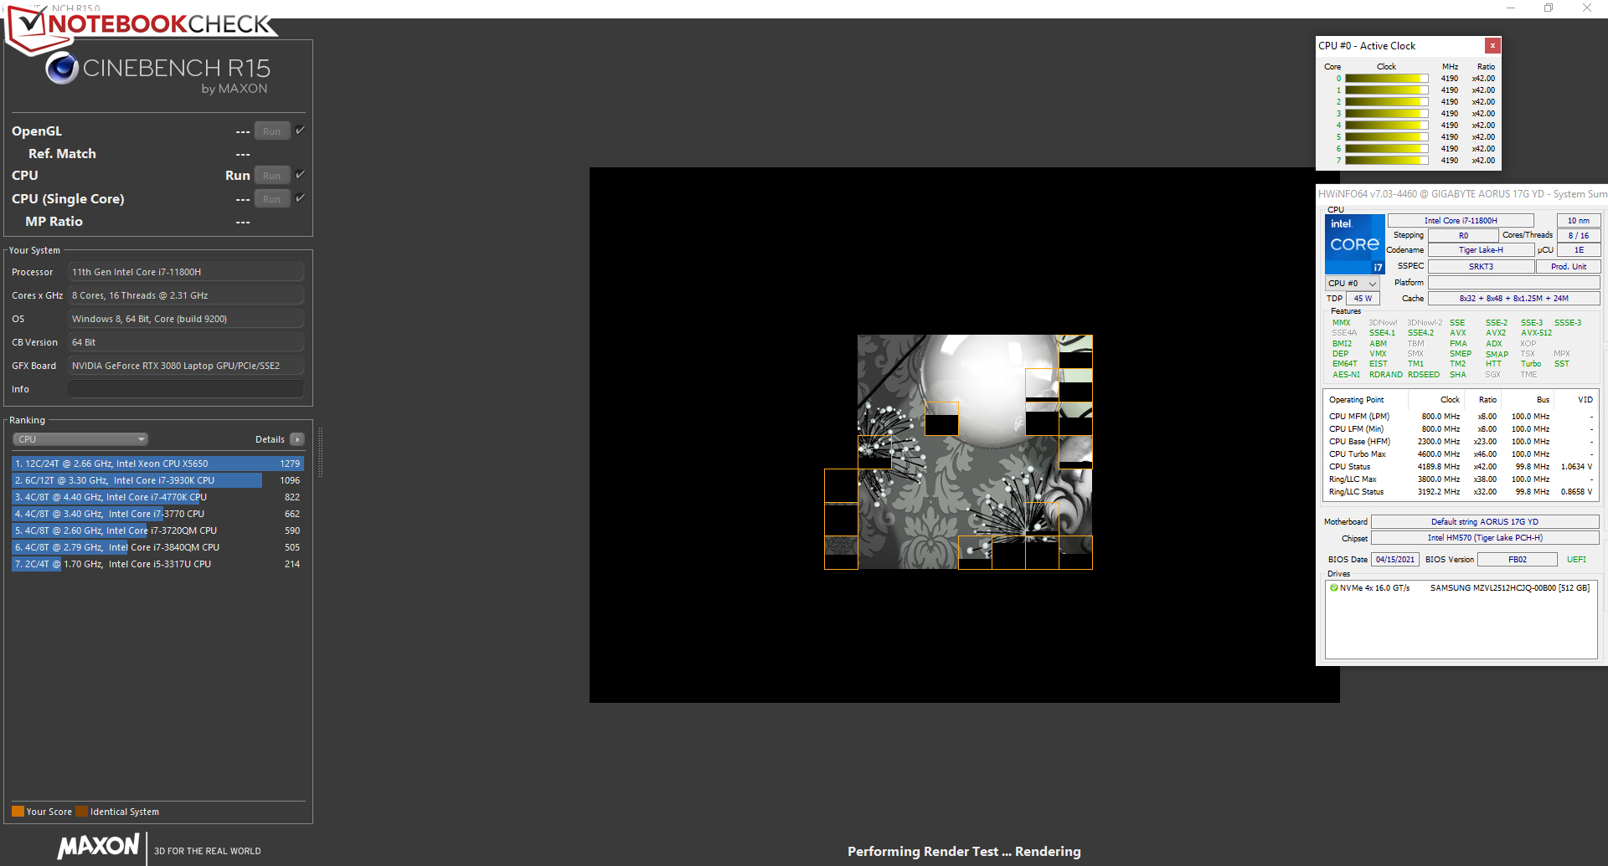Click the NVMe drive status icon
This screenshot has height=866, width=1608.
click(x=1334, y=588)
